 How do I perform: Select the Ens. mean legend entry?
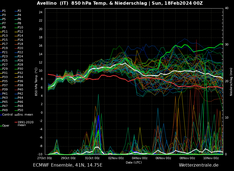tap(25, 114)
